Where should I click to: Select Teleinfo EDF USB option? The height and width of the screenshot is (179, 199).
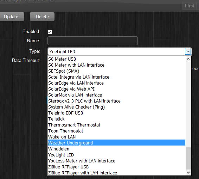point(116,113)
